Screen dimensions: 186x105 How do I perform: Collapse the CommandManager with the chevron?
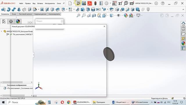coord(183,10)
